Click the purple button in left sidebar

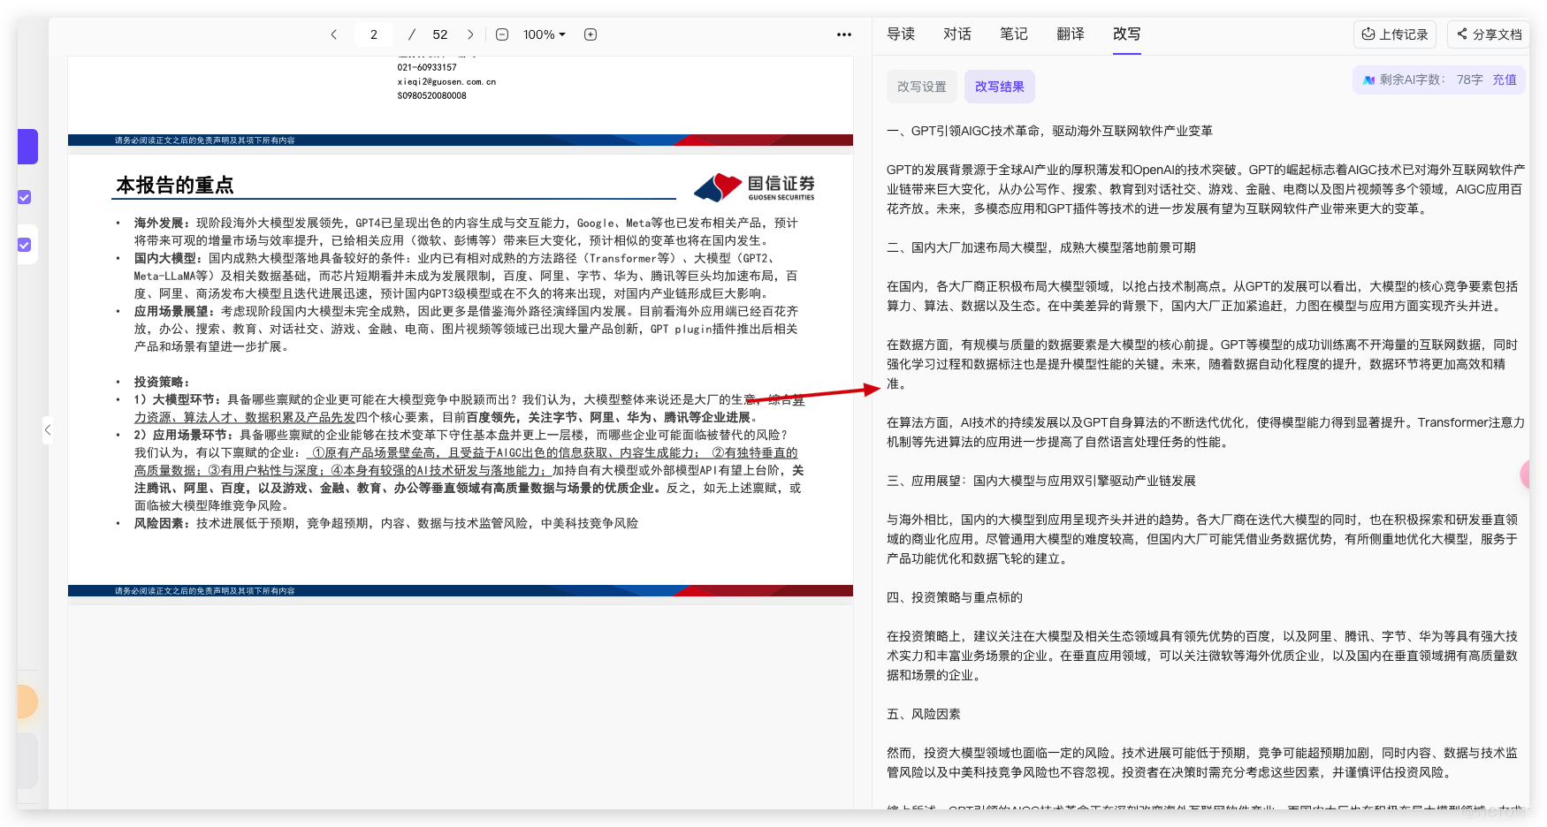click(27, 147)
